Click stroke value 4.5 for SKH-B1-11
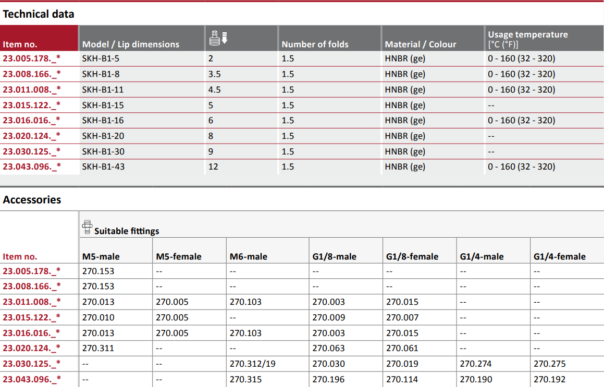The image size is (604, 387). pos(215,89)
